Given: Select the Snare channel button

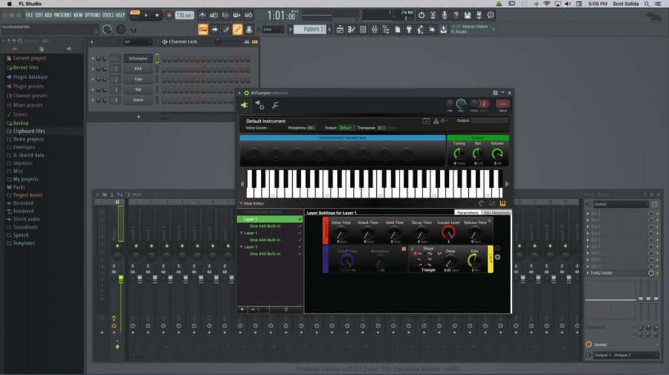Looking at the screenshot, I should pyautogui.click(x=138, y=100).
